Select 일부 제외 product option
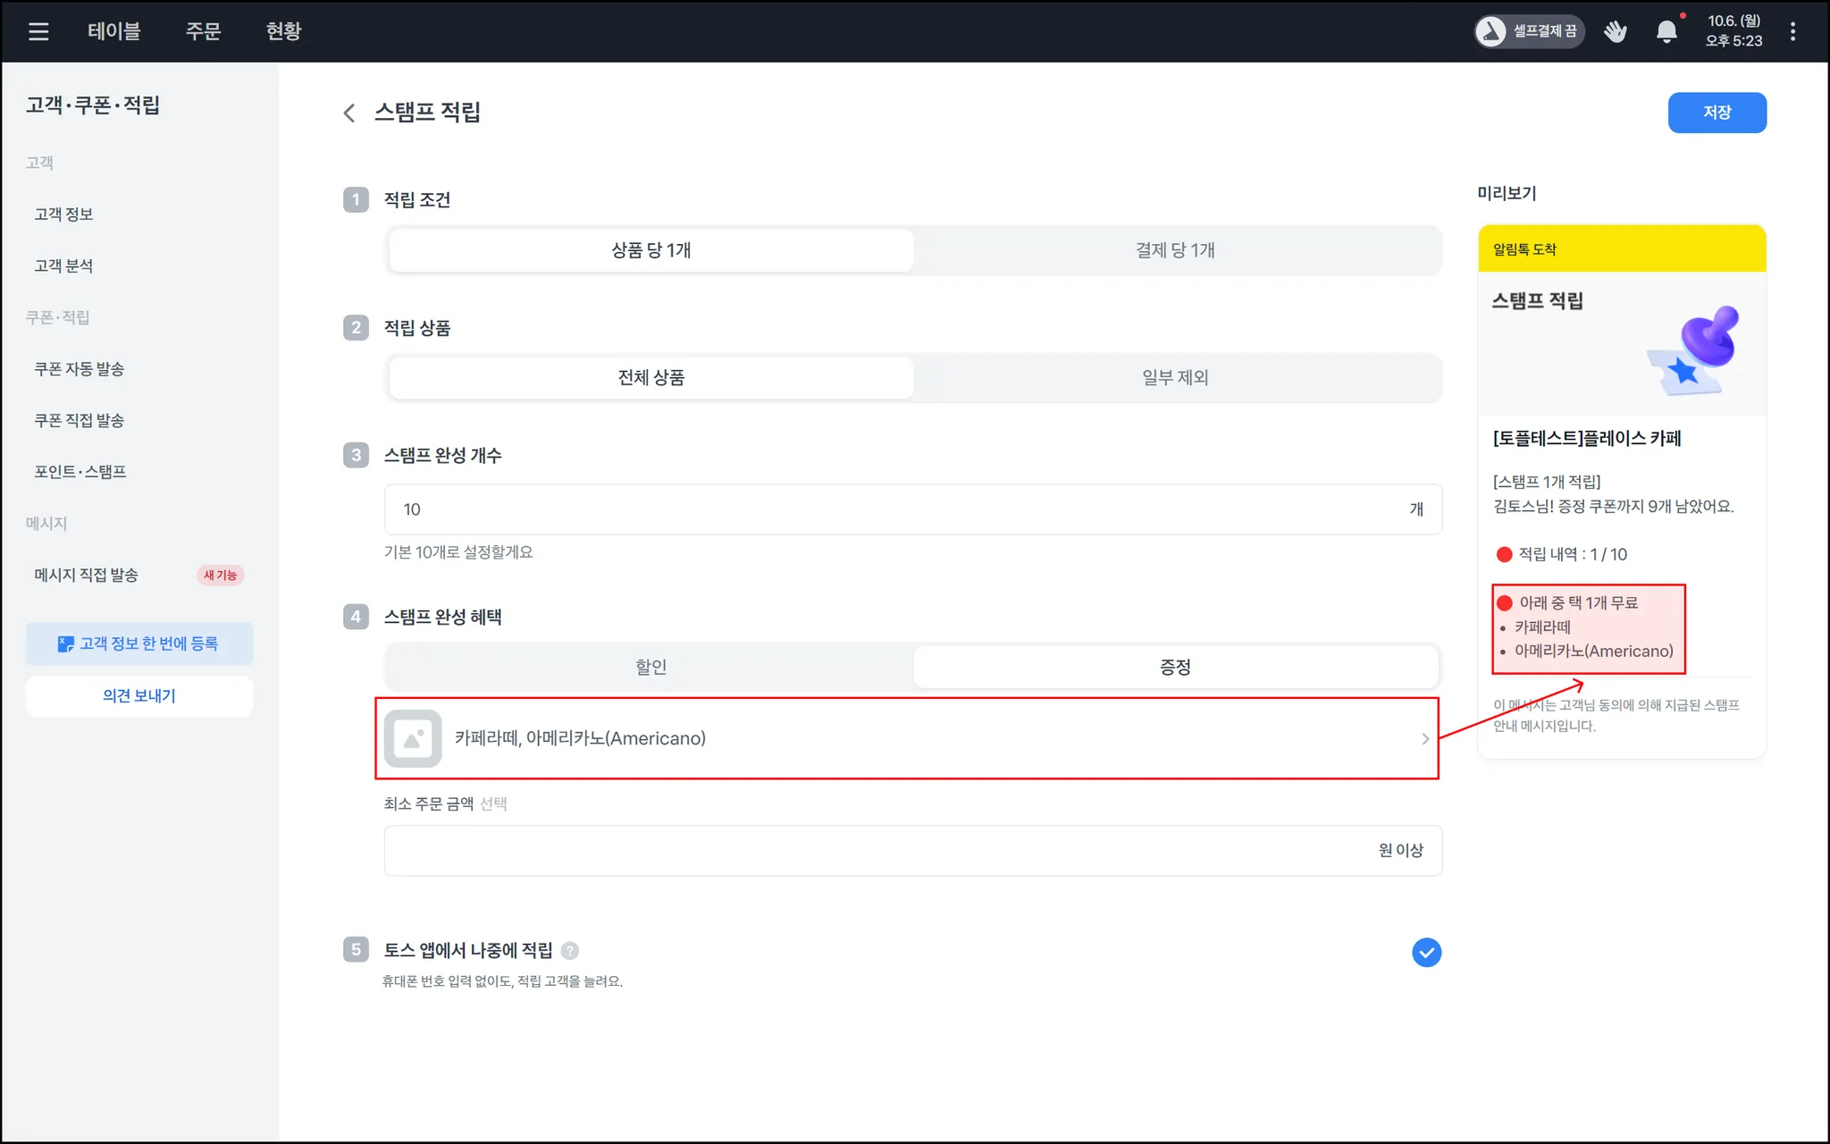The height and width of the screenshot is (1144, 1830). [x=1175, y=378]
